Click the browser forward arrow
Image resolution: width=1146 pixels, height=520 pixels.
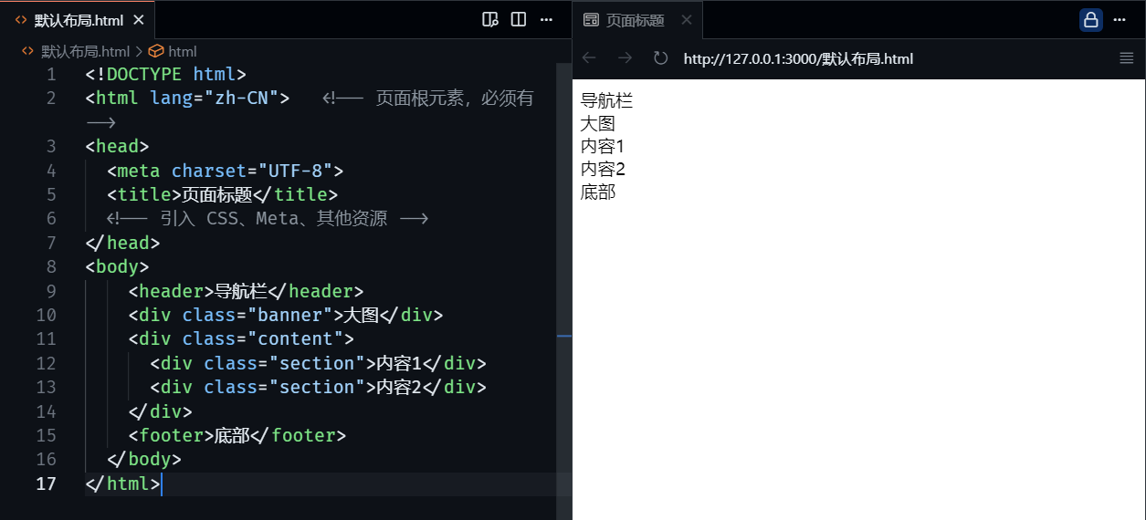625,58
